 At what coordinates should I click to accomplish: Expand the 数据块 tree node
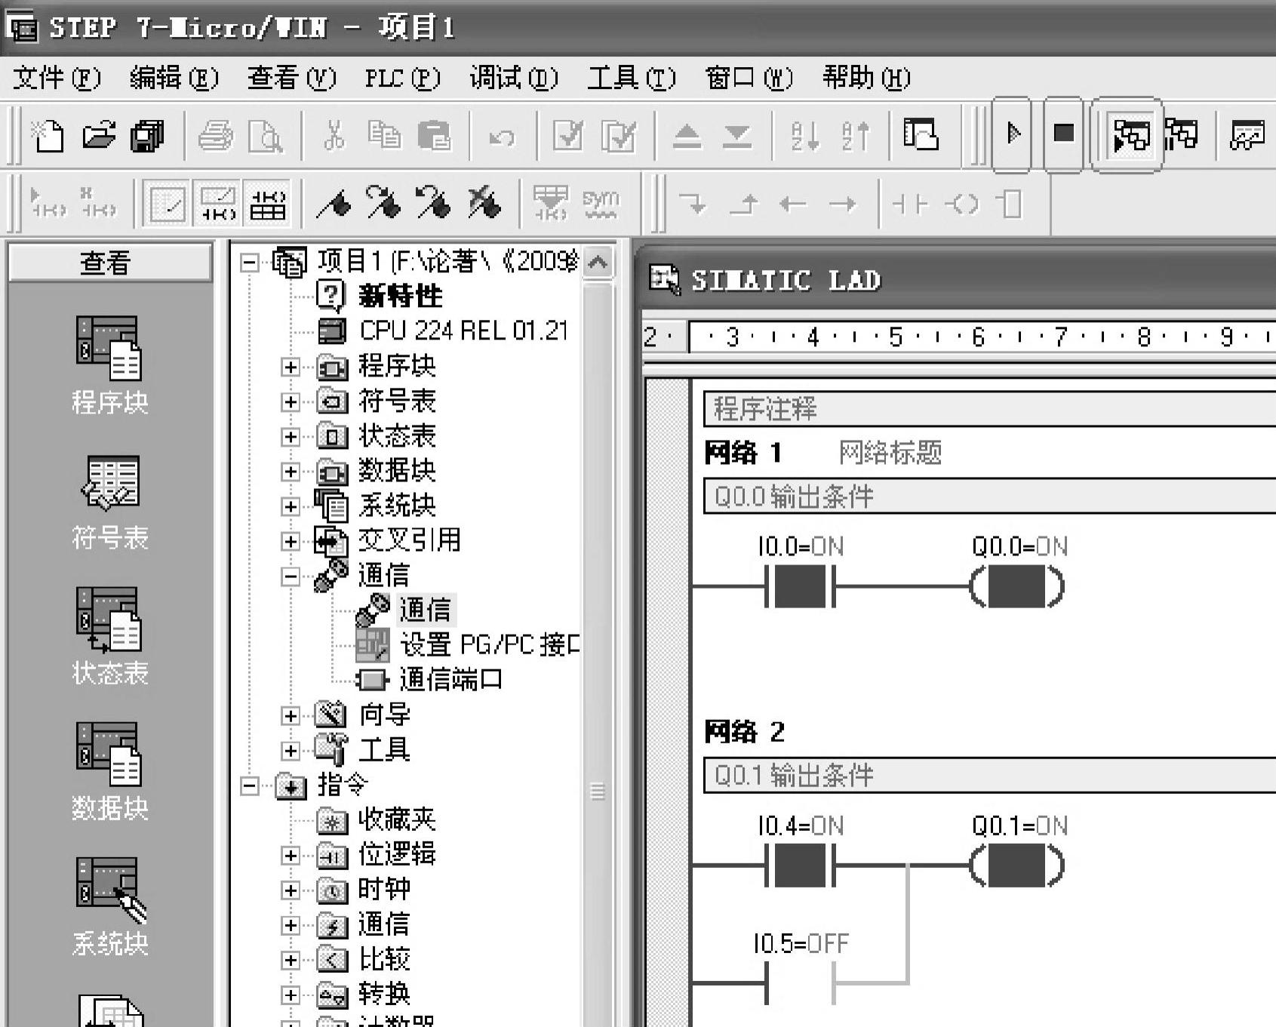291,472
